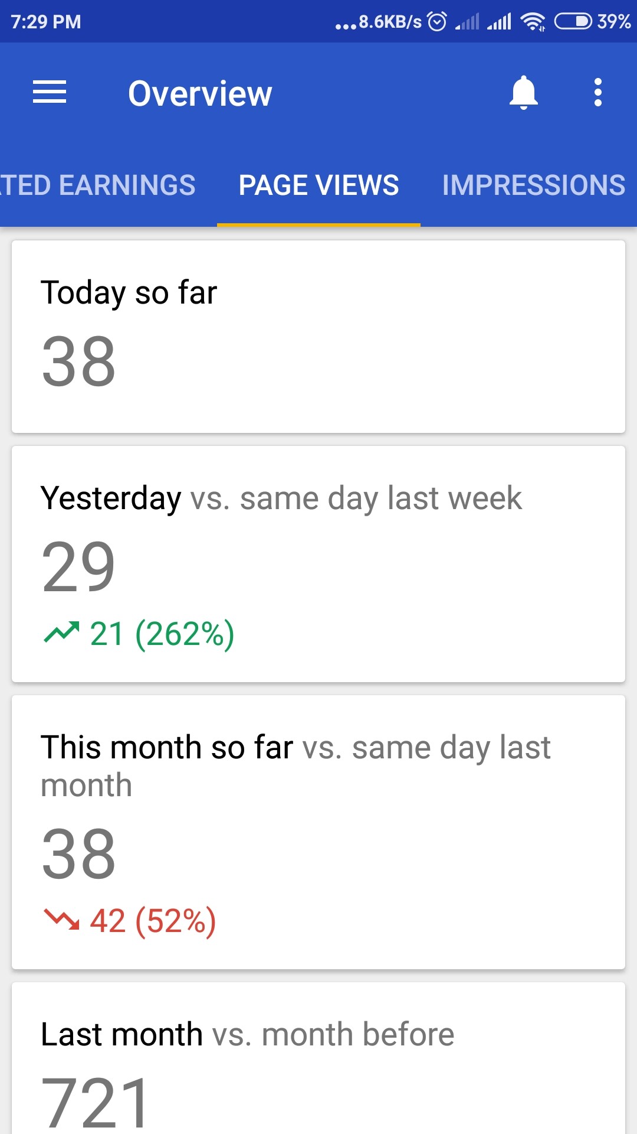
Task: Tap the notifications bell icon
Action: pos(524,93)
